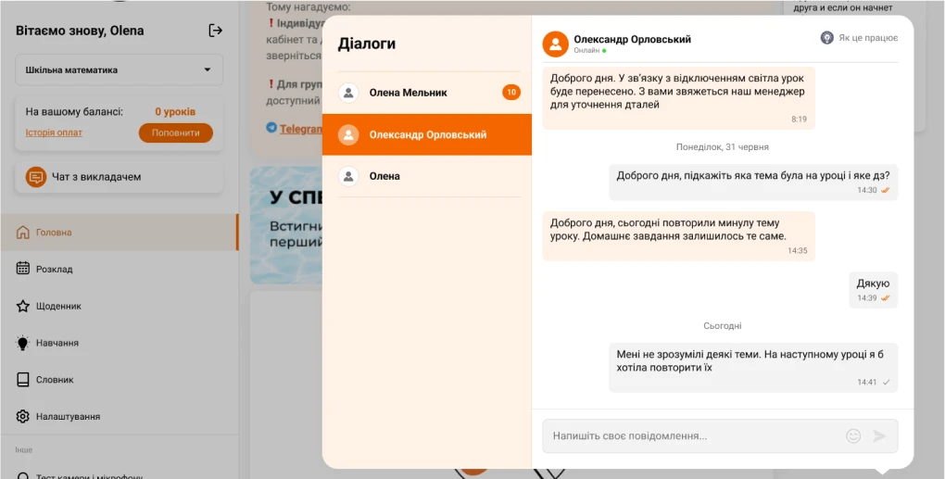Open the Головна menu item
945x479 pixels.
point(54,233)
